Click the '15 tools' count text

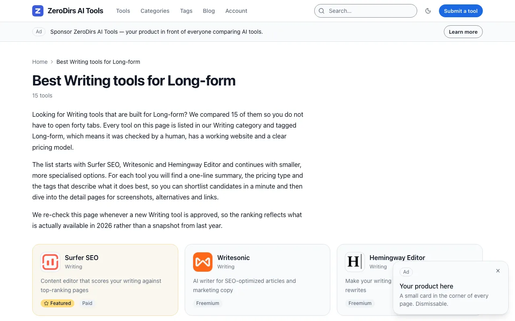point(42,95)
